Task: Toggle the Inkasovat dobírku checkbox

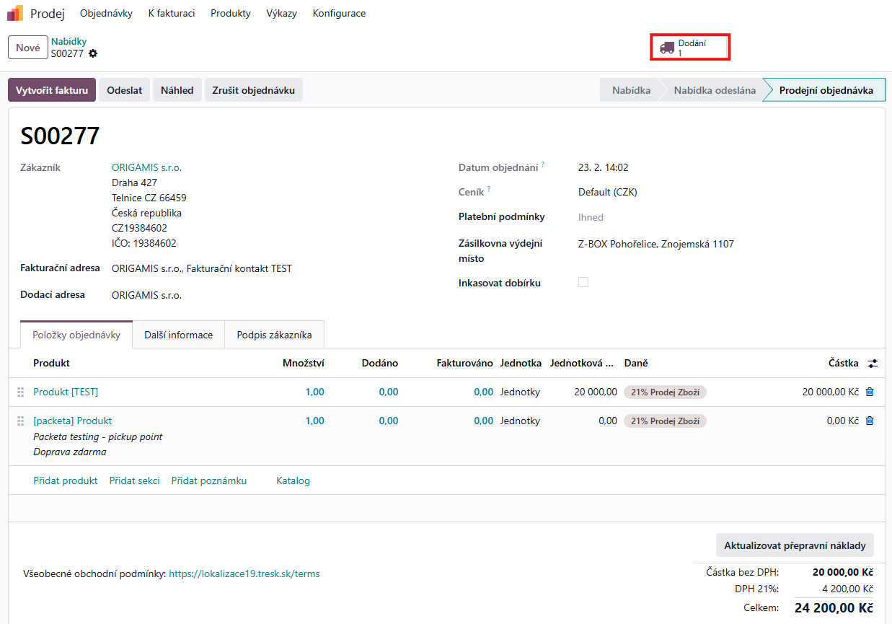Action: pyautogui.click(x=583, y=282)
